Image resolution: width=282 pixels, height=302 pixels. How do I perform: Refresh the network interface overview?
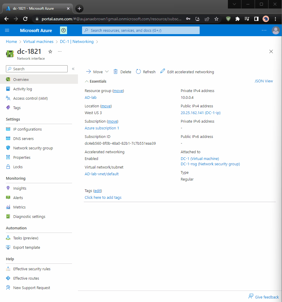(x=146, y=72)
